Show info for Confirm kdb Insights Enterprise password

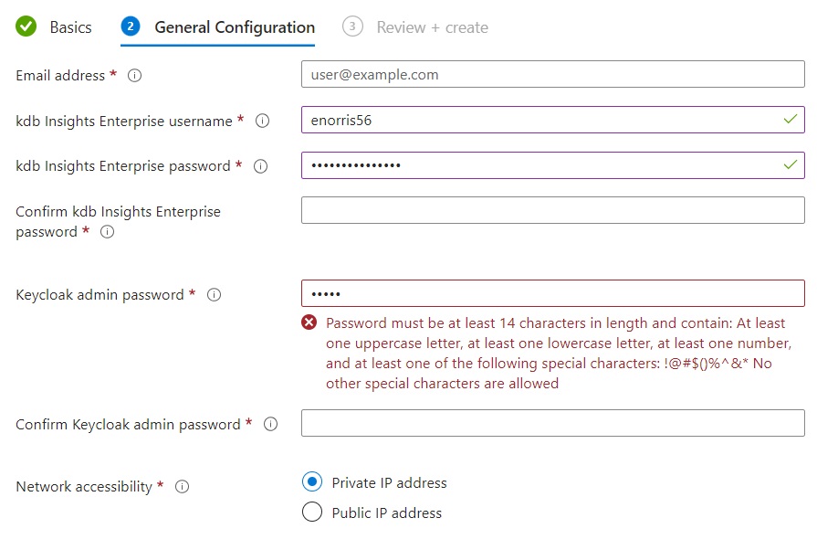(108, 232)
